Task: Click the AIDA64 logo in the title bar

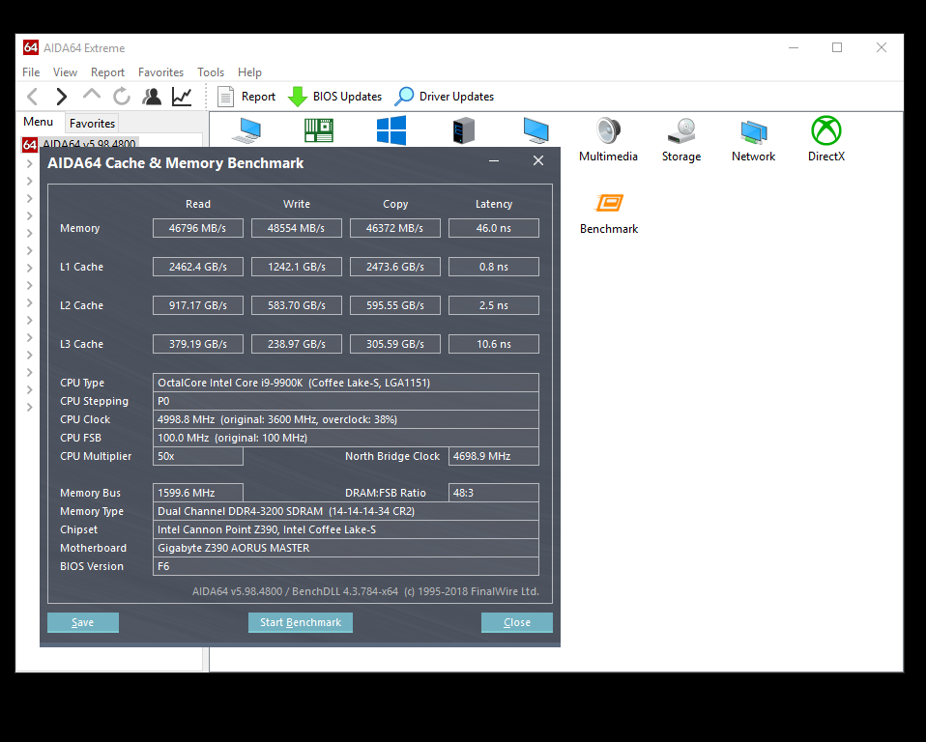Action: coord(31,47)
